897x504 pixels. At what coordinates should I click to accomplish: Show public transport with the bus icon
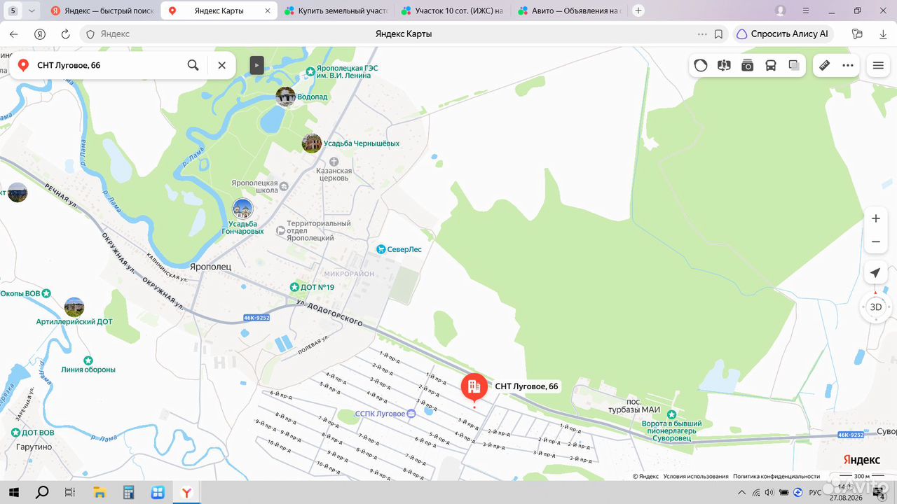tap(771, 65)
